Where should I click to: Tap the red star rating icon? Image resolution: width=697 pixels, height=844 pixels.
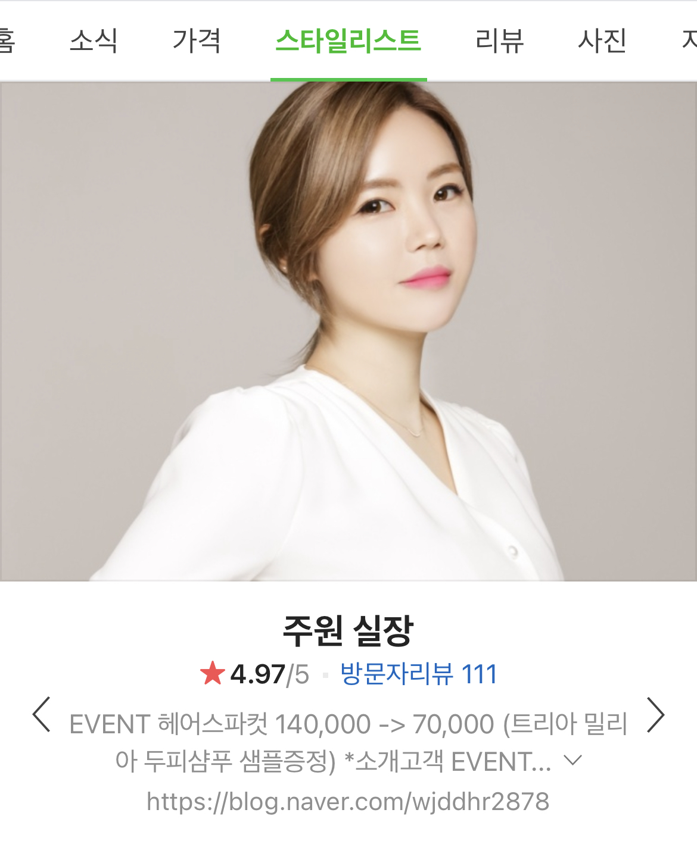pyautogui.click(x=212, y=673)
